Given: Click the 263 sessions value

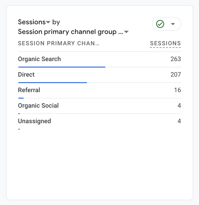Looking at the screenshot, I should (x=176, y=59).
